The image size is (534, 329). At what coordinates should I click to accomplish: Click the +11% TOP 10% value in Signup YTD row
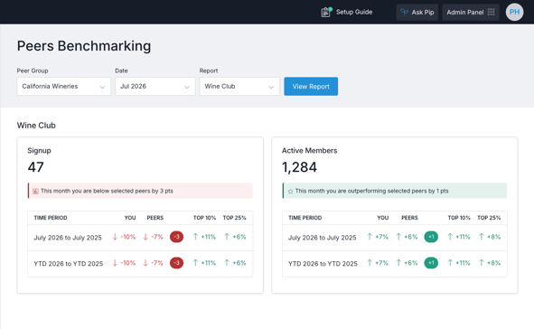coord(208,263)
